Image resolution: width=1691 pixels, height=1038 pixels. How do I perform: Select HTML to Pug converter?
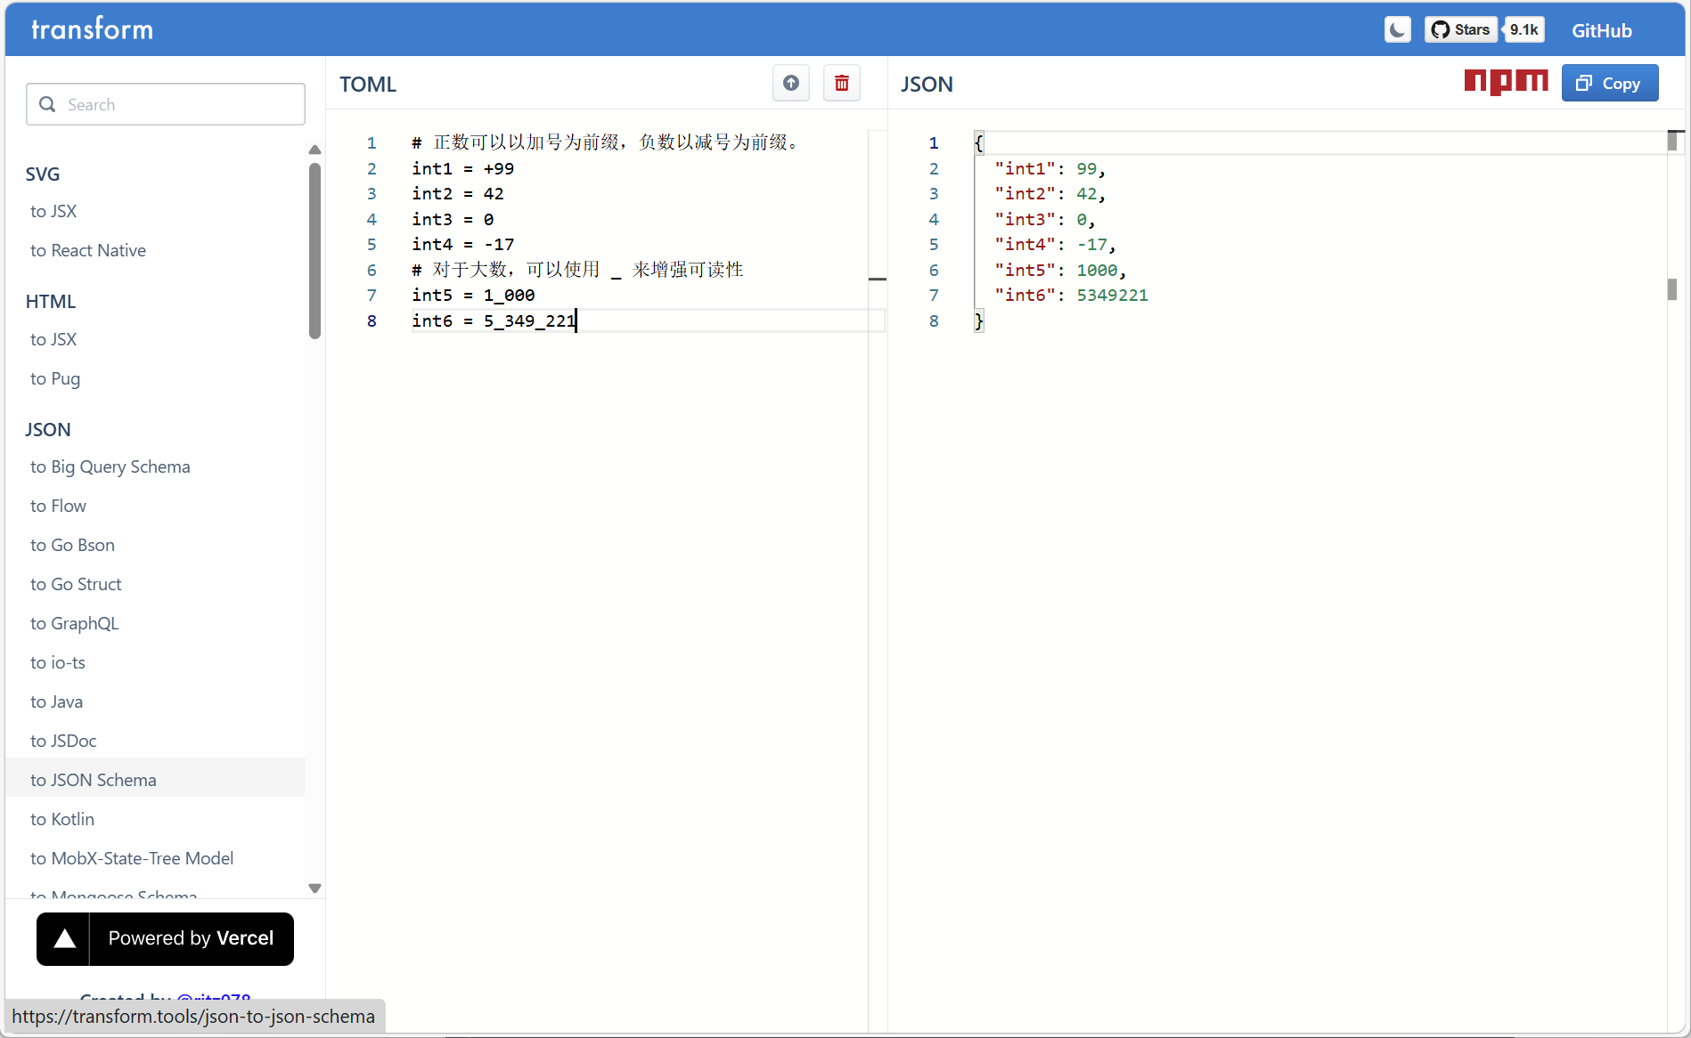(x=55, y=378)
